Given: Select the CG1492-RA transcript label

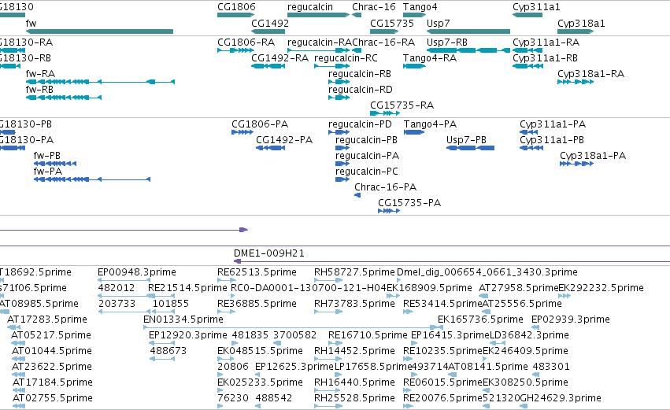Looking at the screenshot, I should [x=279, y=57].
